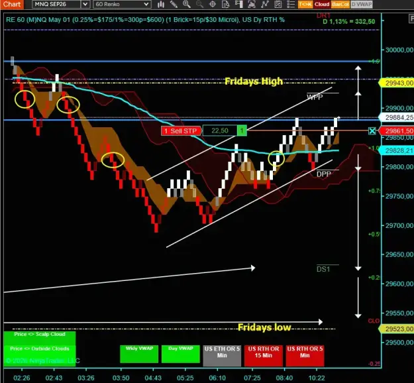The image size is (414, 383).
Task: Click the zoom in magnifier icon
Action: [x=187, y=4]
